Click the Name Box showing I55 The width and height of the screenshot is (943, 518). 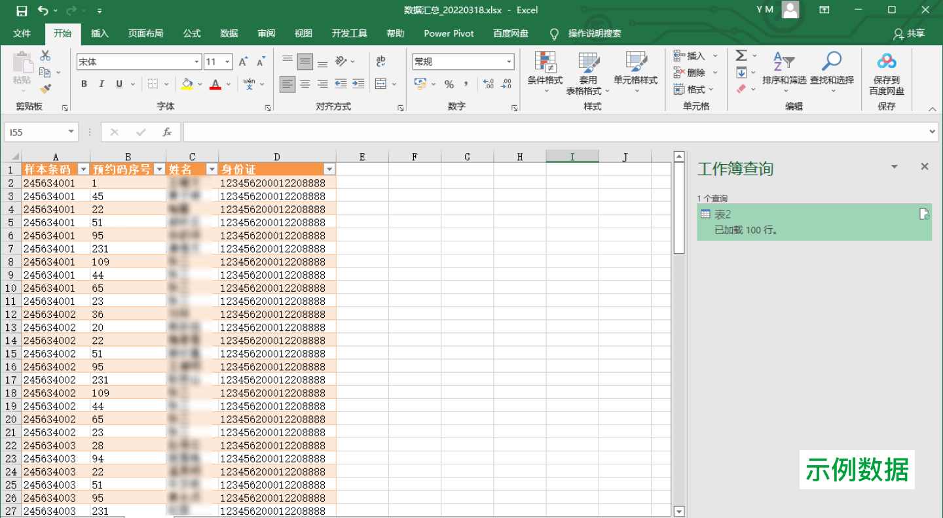pyautogui.click(x=35, y=132)
